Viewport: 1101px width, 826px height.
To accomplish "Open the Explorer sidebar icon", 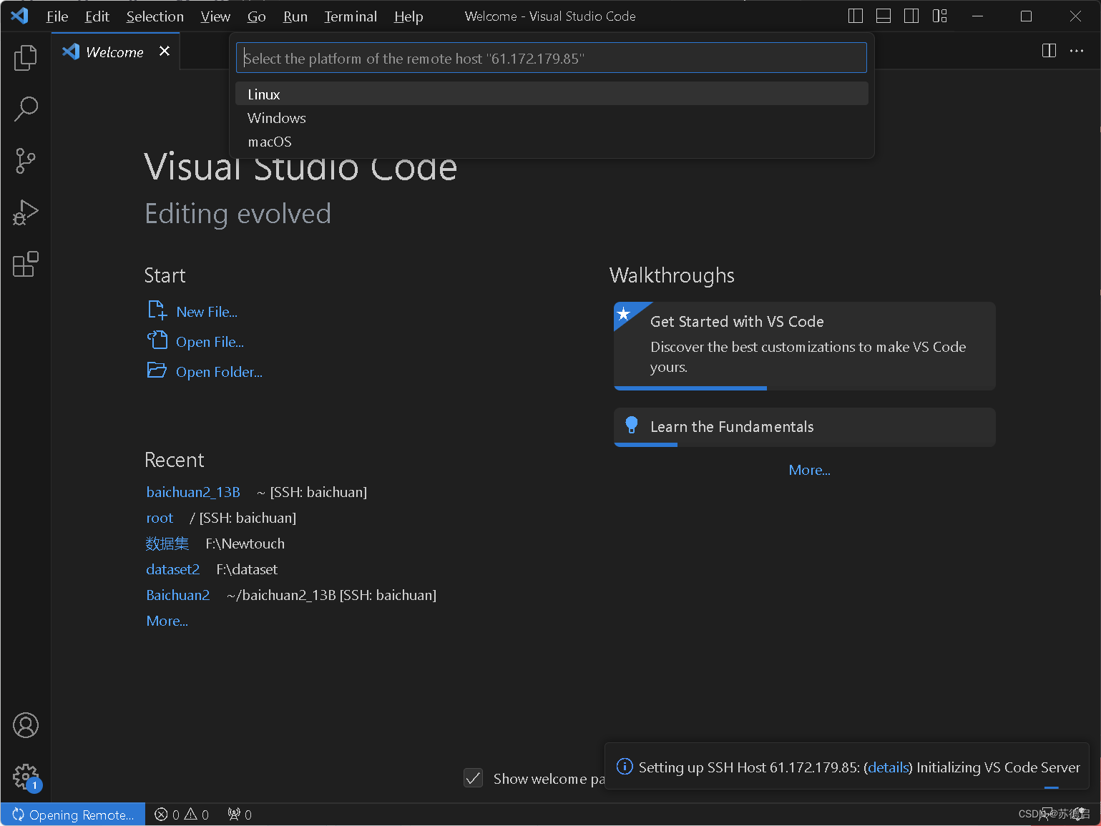I will click(x=26, y=58).
